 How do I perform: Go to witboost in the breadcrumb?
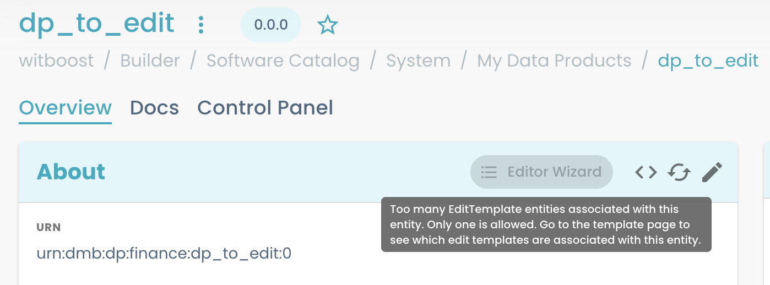pos(56,61)
